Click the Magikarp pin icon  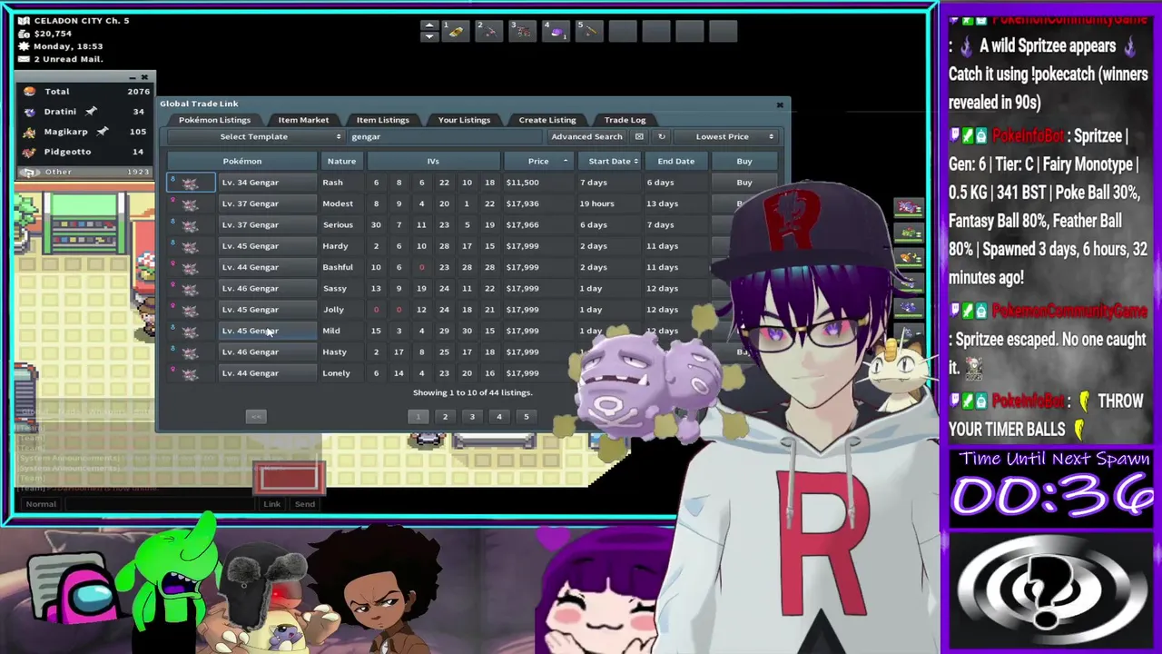click(x=102, y=132)
